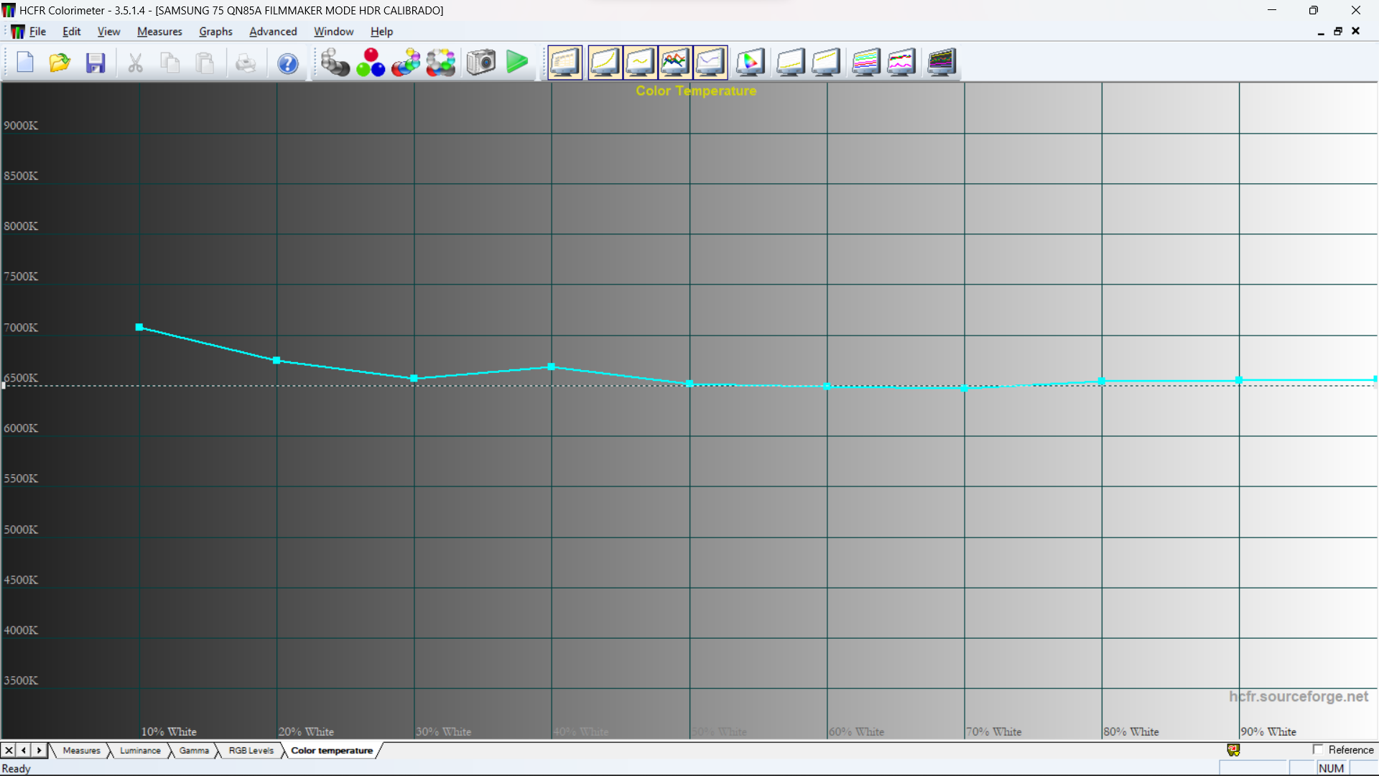
Task: Toggle the RGB levels graph toolbar button
Action: click(x=674, y=63)
